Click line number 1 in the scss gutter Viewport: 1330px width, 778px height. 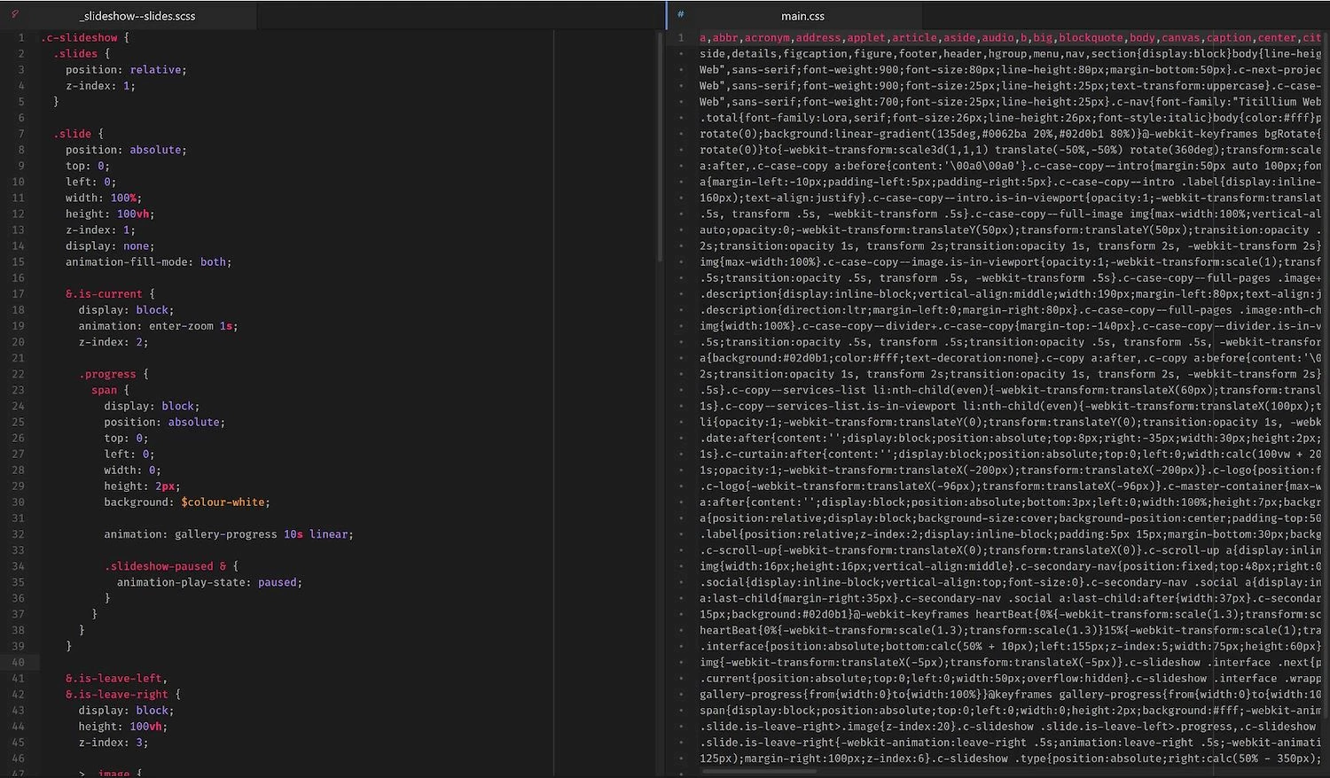(21, 38)
